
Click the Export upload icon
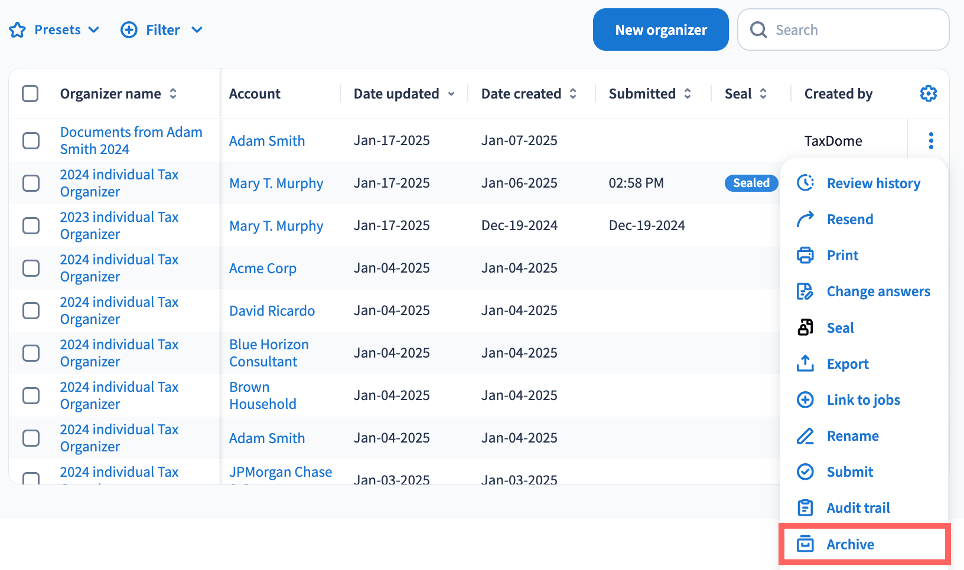(x=805, y=363)
